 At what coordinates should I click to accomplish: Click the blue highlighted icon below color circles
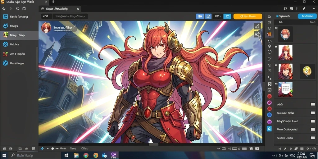click(x=269, y=128)
